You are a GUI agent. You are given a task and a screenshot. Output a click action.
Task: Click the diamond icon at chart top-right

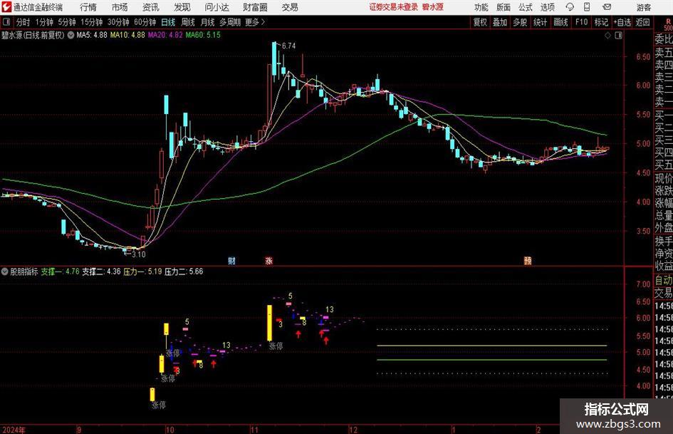click(x=607, y=36)
